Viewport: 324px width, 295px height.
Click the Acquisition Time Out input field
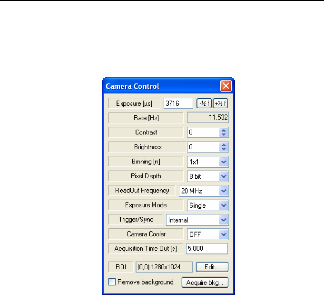207,249
